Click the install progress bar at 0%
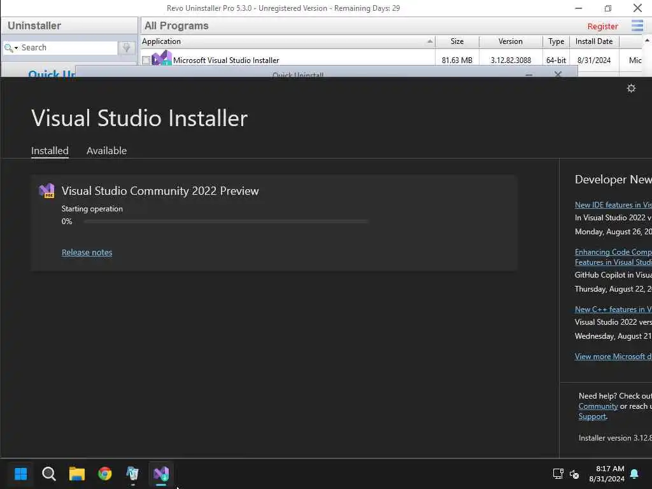The image size is (652, 489). pos(226,222)
